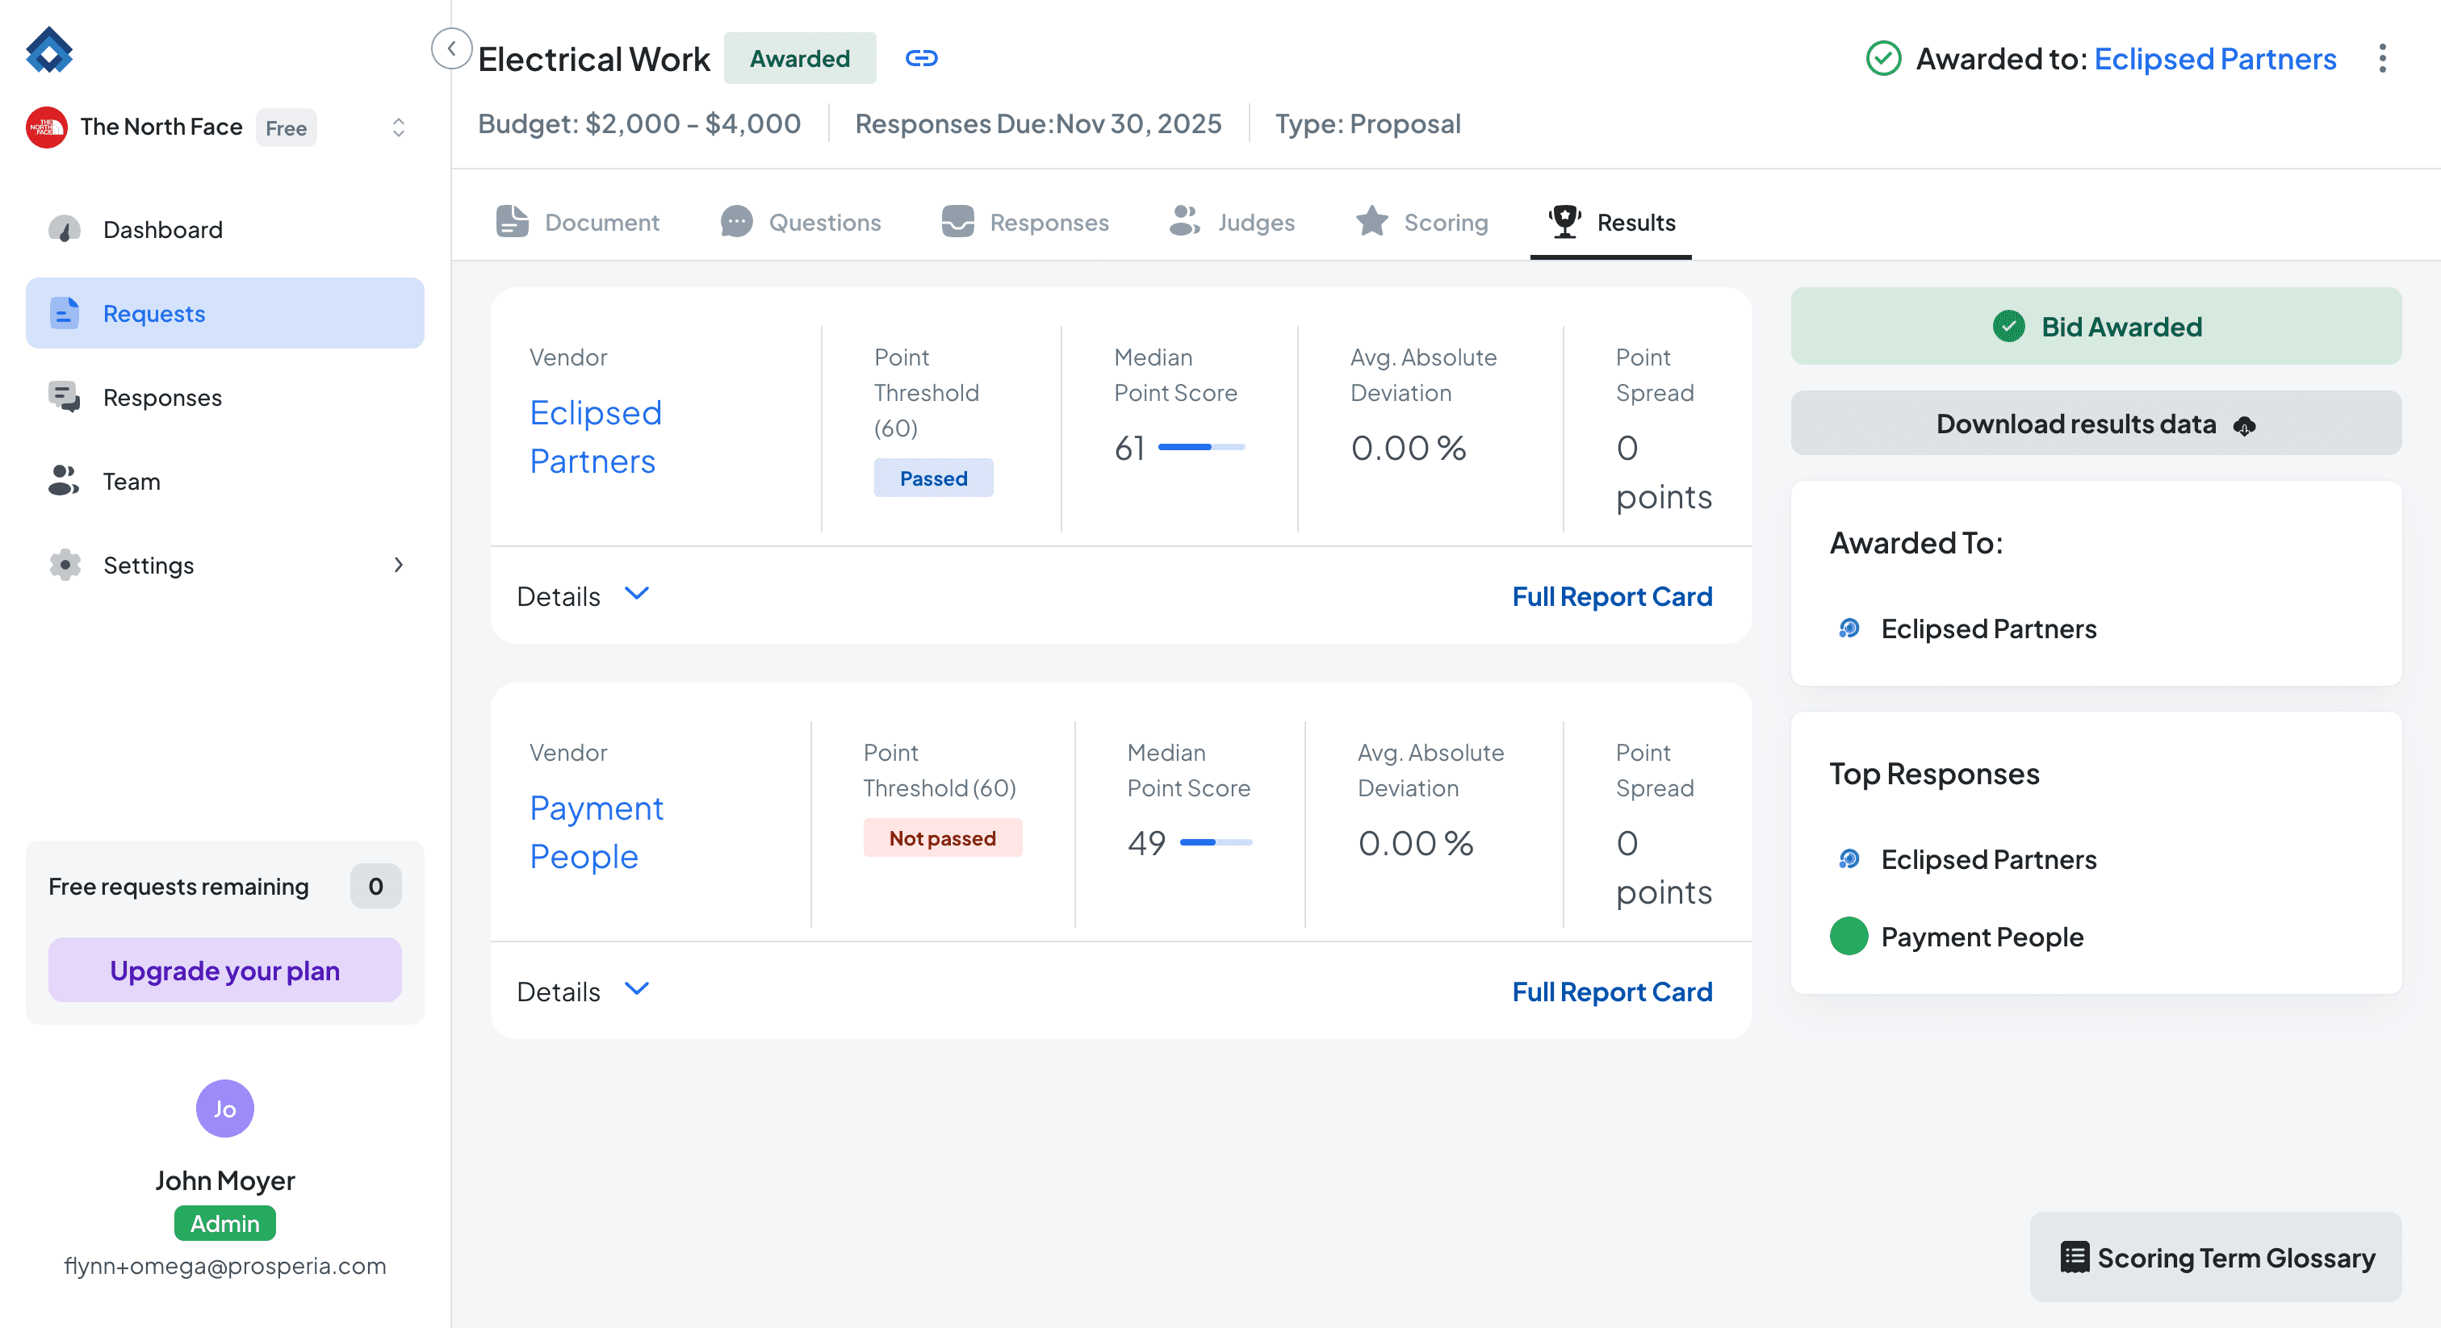Open the organization switcher dropdown
Screen dimensions: 2441x1328
(x=398, y=127)
